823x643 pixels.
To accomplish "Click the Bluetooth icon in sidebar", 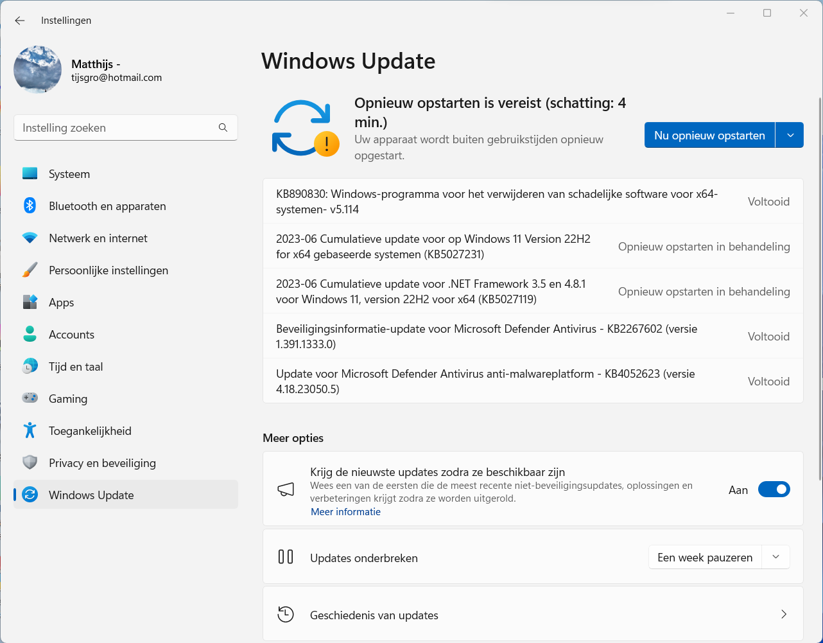I will coord(30,206).
